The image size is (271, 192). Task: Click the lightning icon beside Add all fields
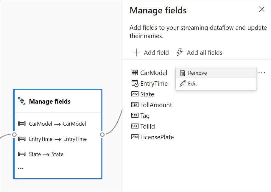(x=180, y=52)
